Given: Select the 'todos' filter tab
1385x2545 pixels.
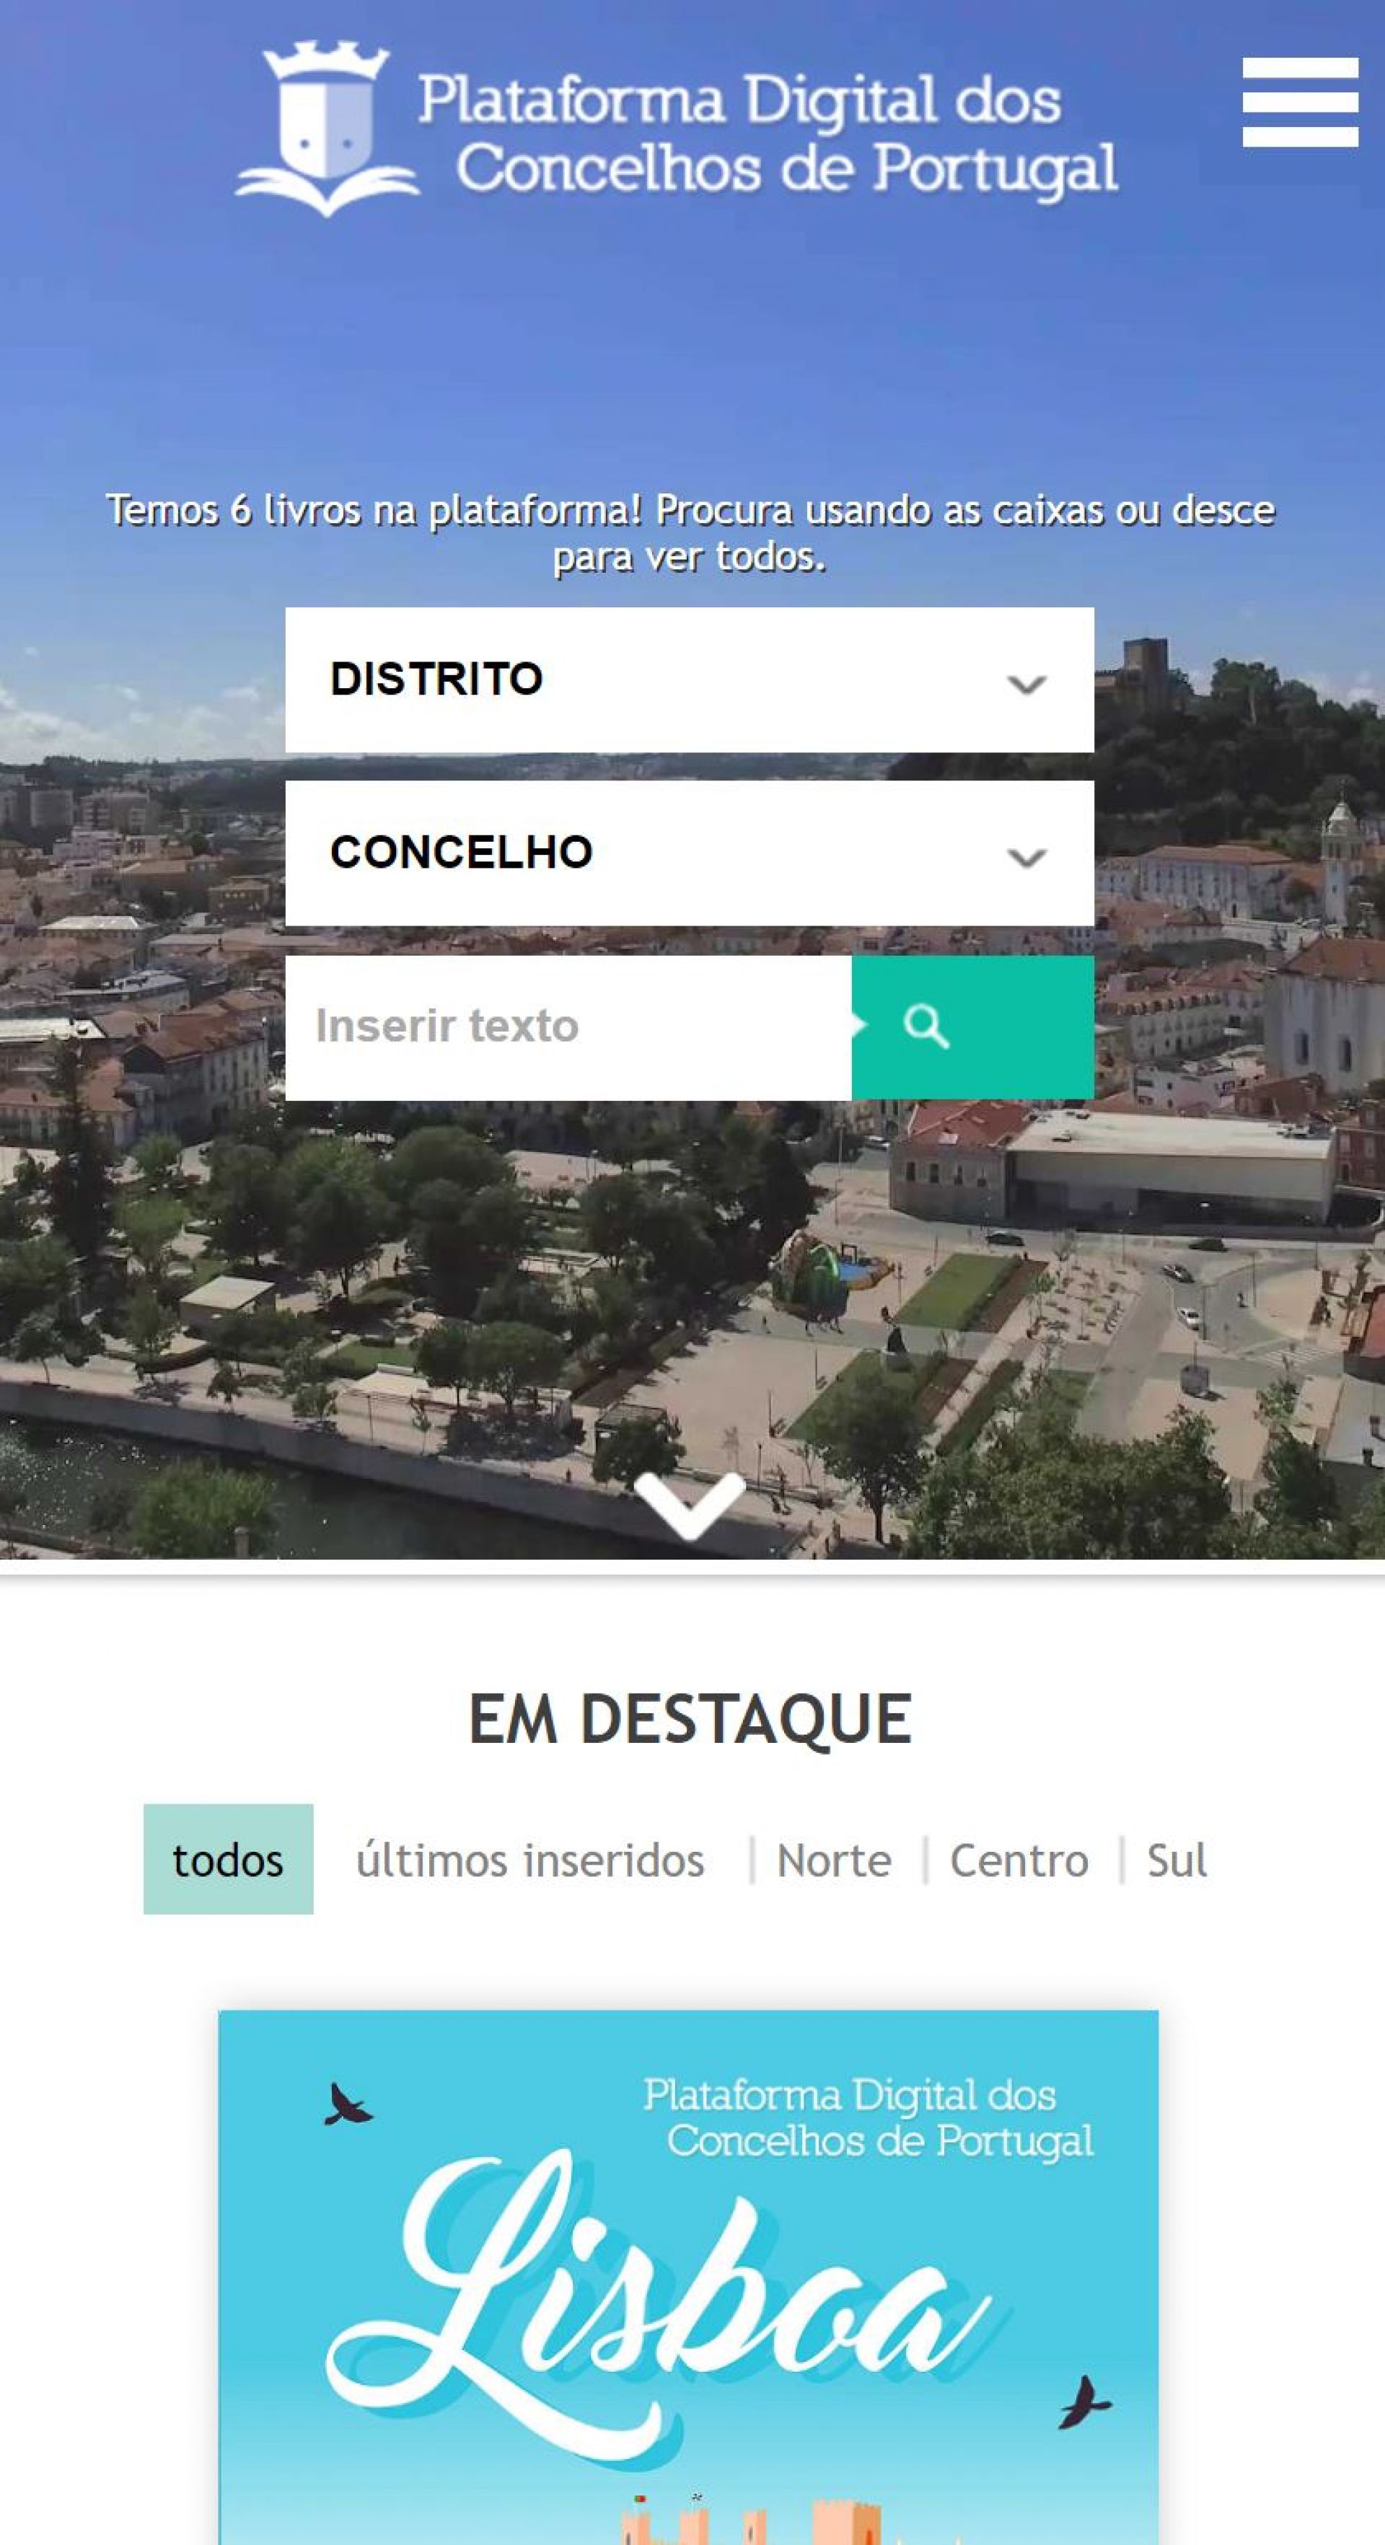Looking at the screenshot, I should [x=228, y=1861].
